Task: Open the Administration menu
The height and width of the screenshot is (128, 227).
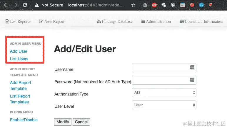Action: (x=156, y=21)
